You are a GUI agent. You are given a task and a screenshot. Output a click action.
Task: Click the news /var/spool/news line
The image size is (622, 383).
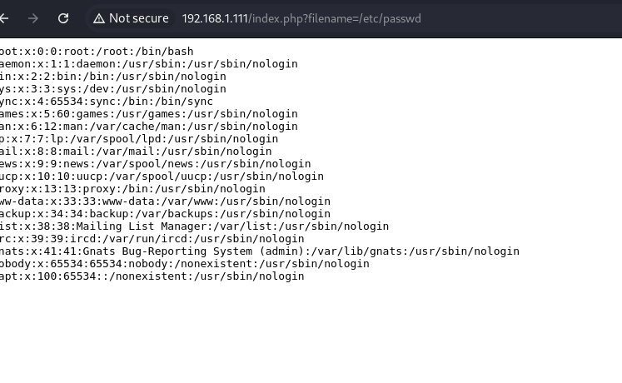155,164
